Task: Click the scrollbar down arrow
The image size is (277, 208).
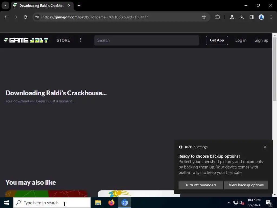Action: pyautogui.click(x=275, y=195)
